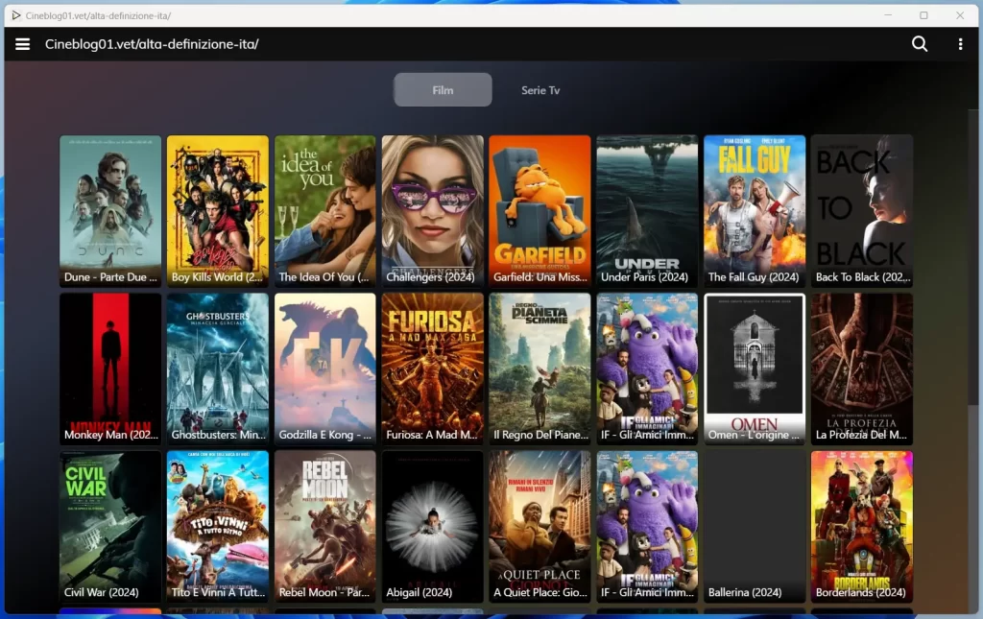
Task: Switch to the Serie Tv tab
Action: click(540, 89)
